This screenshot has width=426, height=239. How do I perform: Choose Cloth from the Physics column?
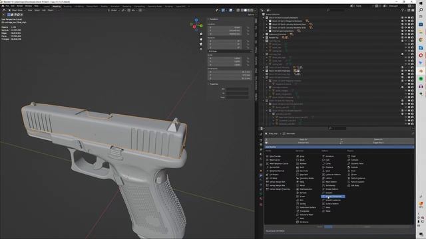click(x=351, y=157)
